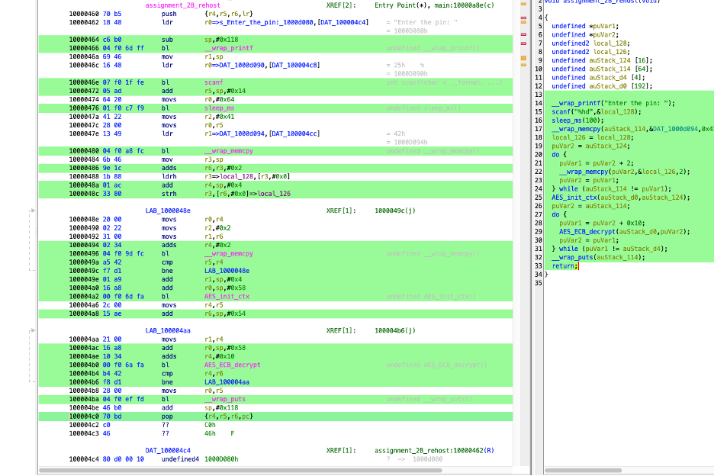Viewport: 714px width, 476px height.
Task: Click the decompiler horizontal scrollbar thumb
Action: coord(584,471)
